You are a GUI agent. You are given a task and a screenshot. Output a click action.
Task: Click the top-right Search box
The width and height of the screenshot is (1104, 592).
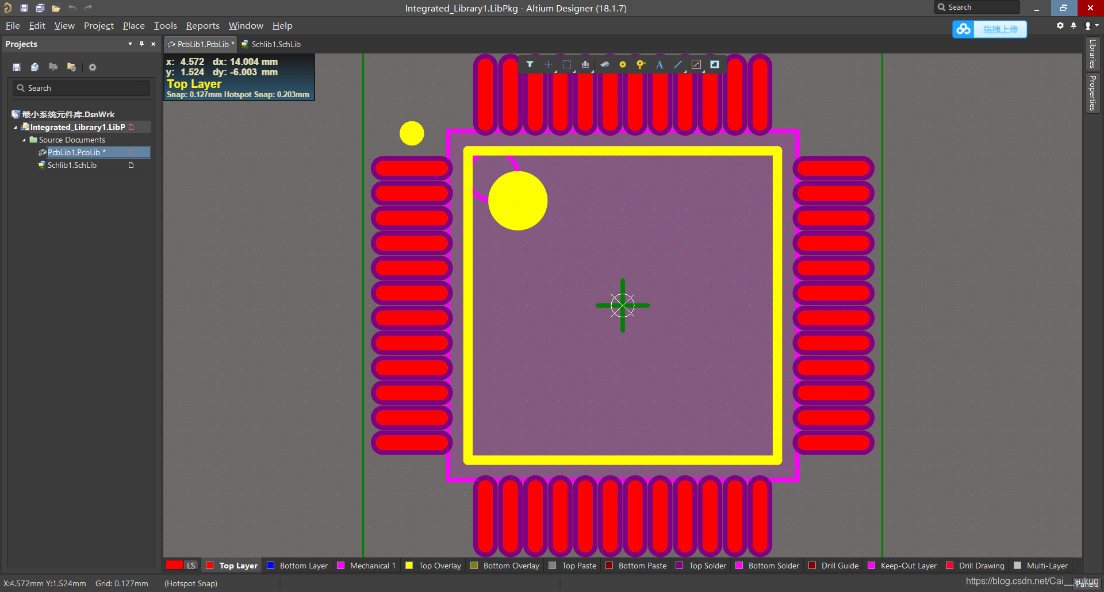coord(977,7)
